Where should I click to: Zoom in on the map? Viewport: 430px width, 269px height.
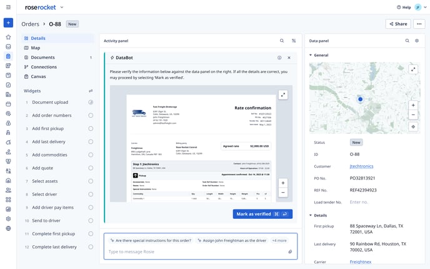pos(413,103)
